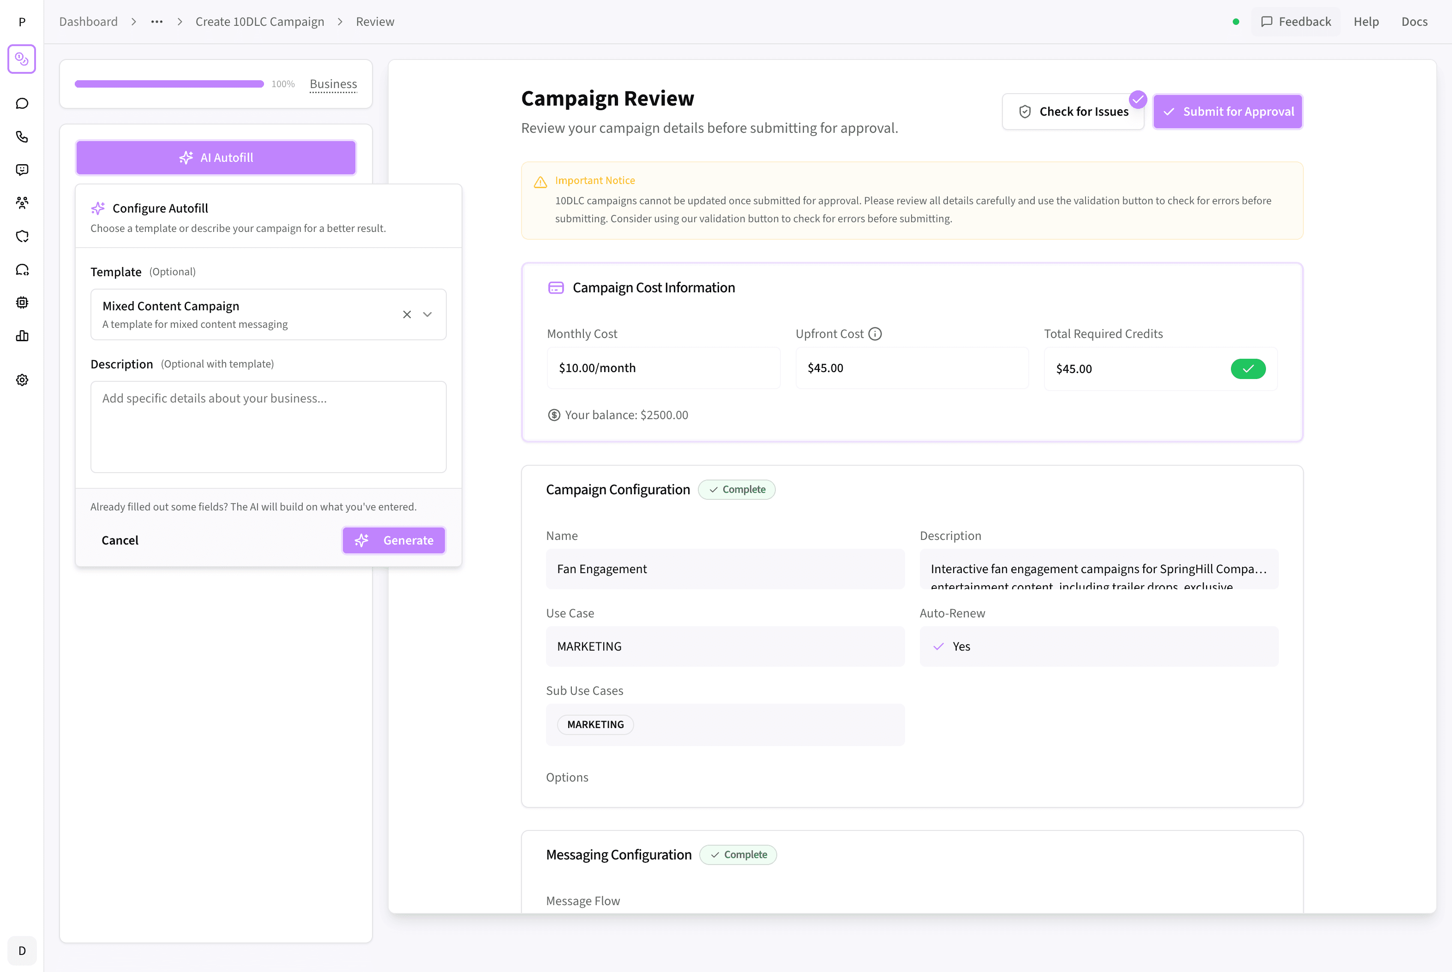Select the developer messaging icon in sidebar
Viewport: 1452px width, 972px height.
[22, 269]
